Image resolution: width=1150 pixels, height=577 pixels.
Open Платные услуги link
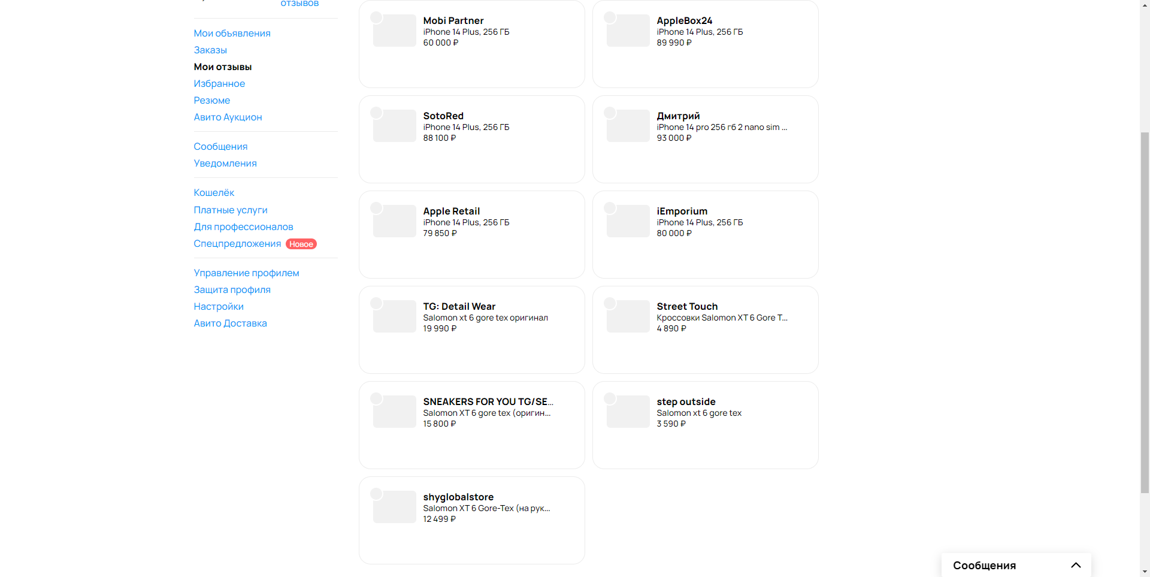pos(231,210)
